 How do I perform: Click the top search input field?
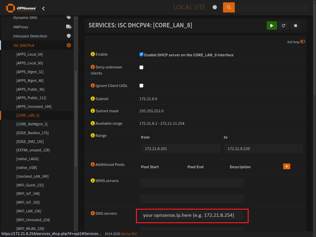tap(272, 7)
